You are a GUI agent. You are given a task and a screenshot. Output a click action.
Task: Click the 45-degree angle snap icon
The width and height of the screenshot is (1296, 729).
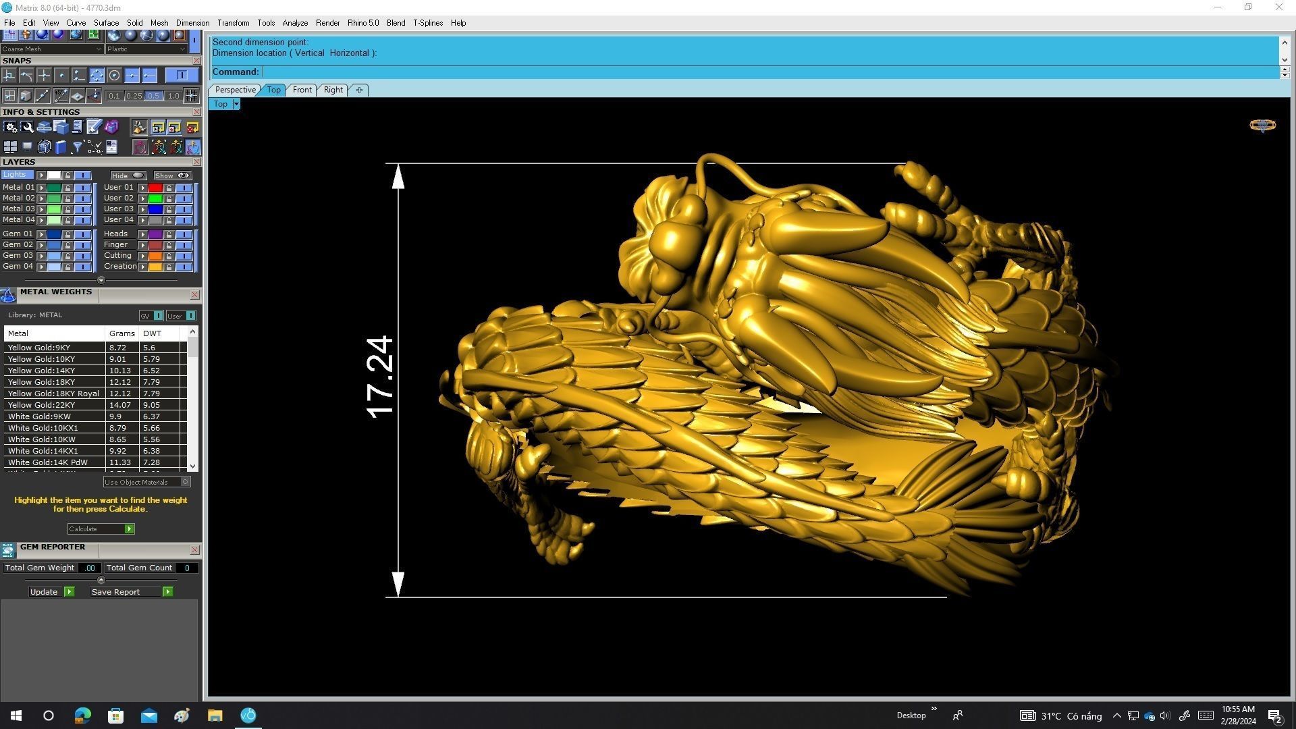61,96
